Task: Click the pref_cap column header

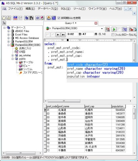Action: [x=98, y=106]
